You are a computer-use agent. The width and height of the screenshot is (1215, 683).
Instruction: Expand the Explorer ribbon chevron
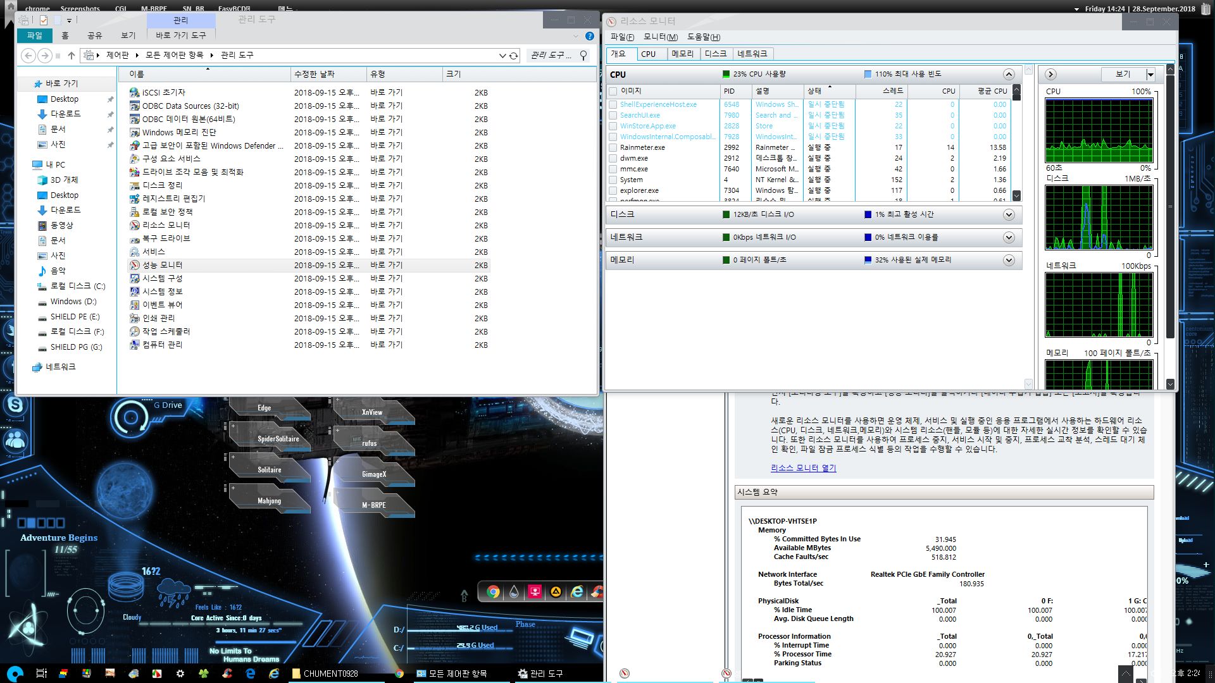pos(576,36)
